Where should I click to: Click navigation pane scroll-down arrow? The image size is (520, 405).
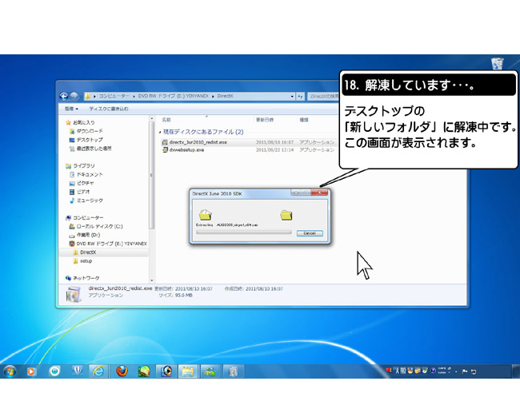point(151,280)
